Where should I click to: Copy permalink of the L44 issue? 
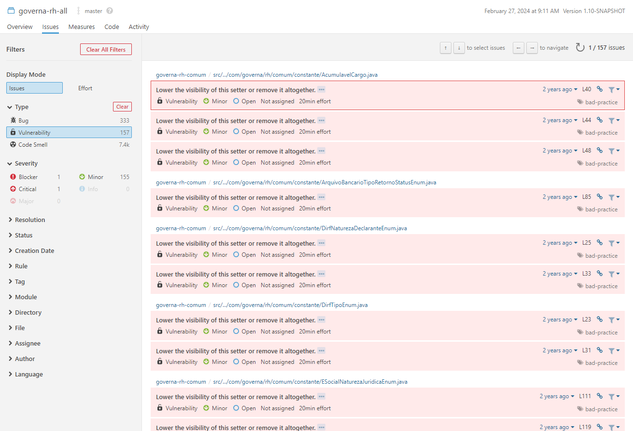point(600,120)
